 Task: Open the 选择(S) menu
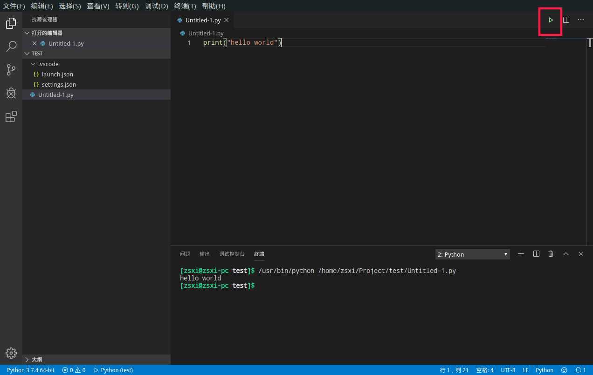point(70,6)
